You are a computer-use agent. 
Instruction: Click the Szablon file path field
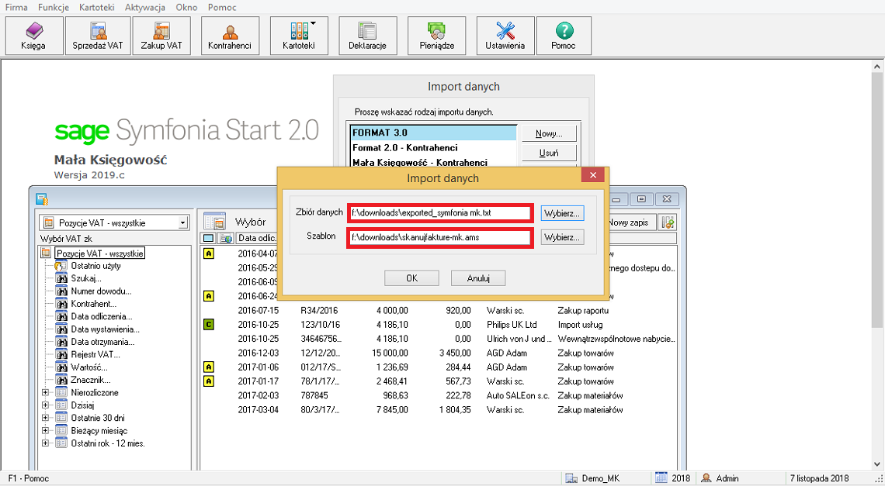click(x=439, y=238)
